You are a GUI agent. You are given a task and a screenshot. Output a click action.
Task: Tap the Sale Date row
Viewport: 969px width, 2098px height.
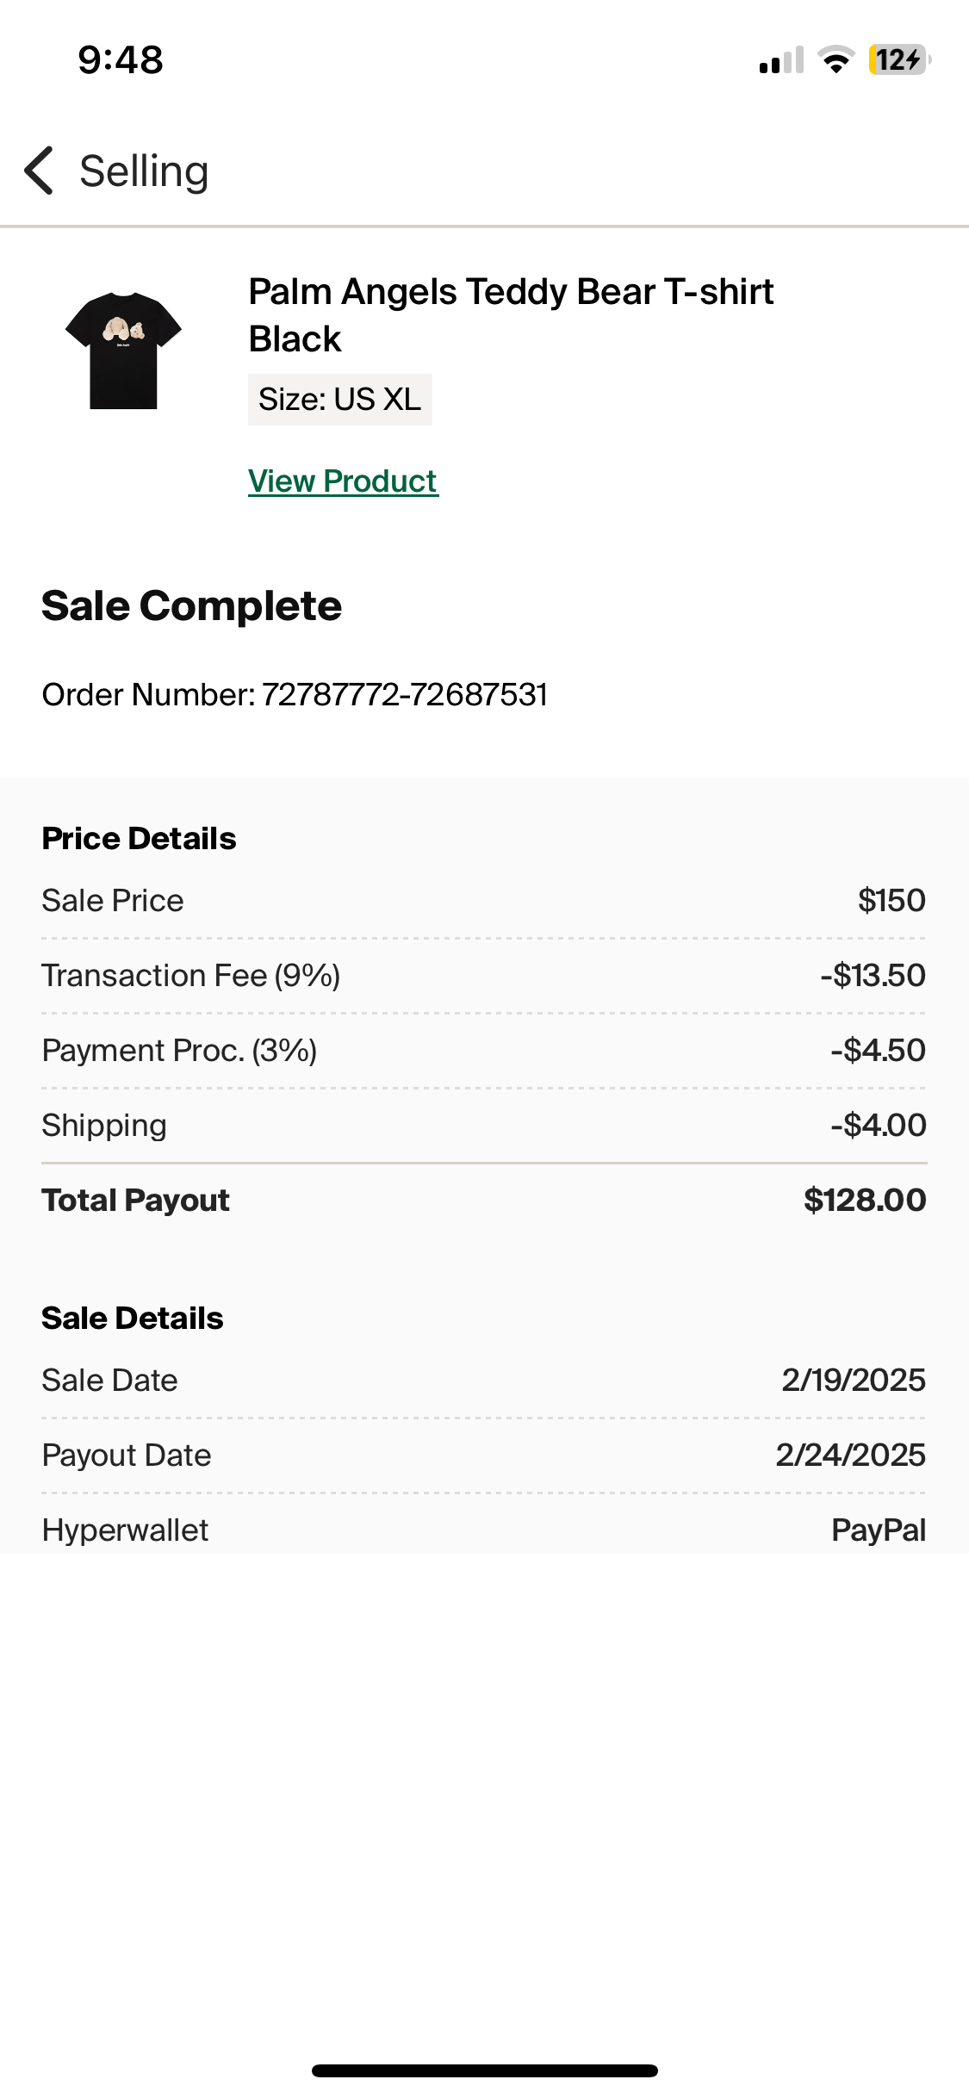point(483,1381)
